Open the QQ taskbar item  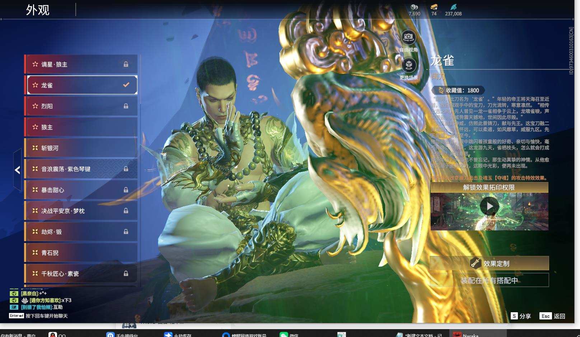pyautogui.click(x=57, y=334)
